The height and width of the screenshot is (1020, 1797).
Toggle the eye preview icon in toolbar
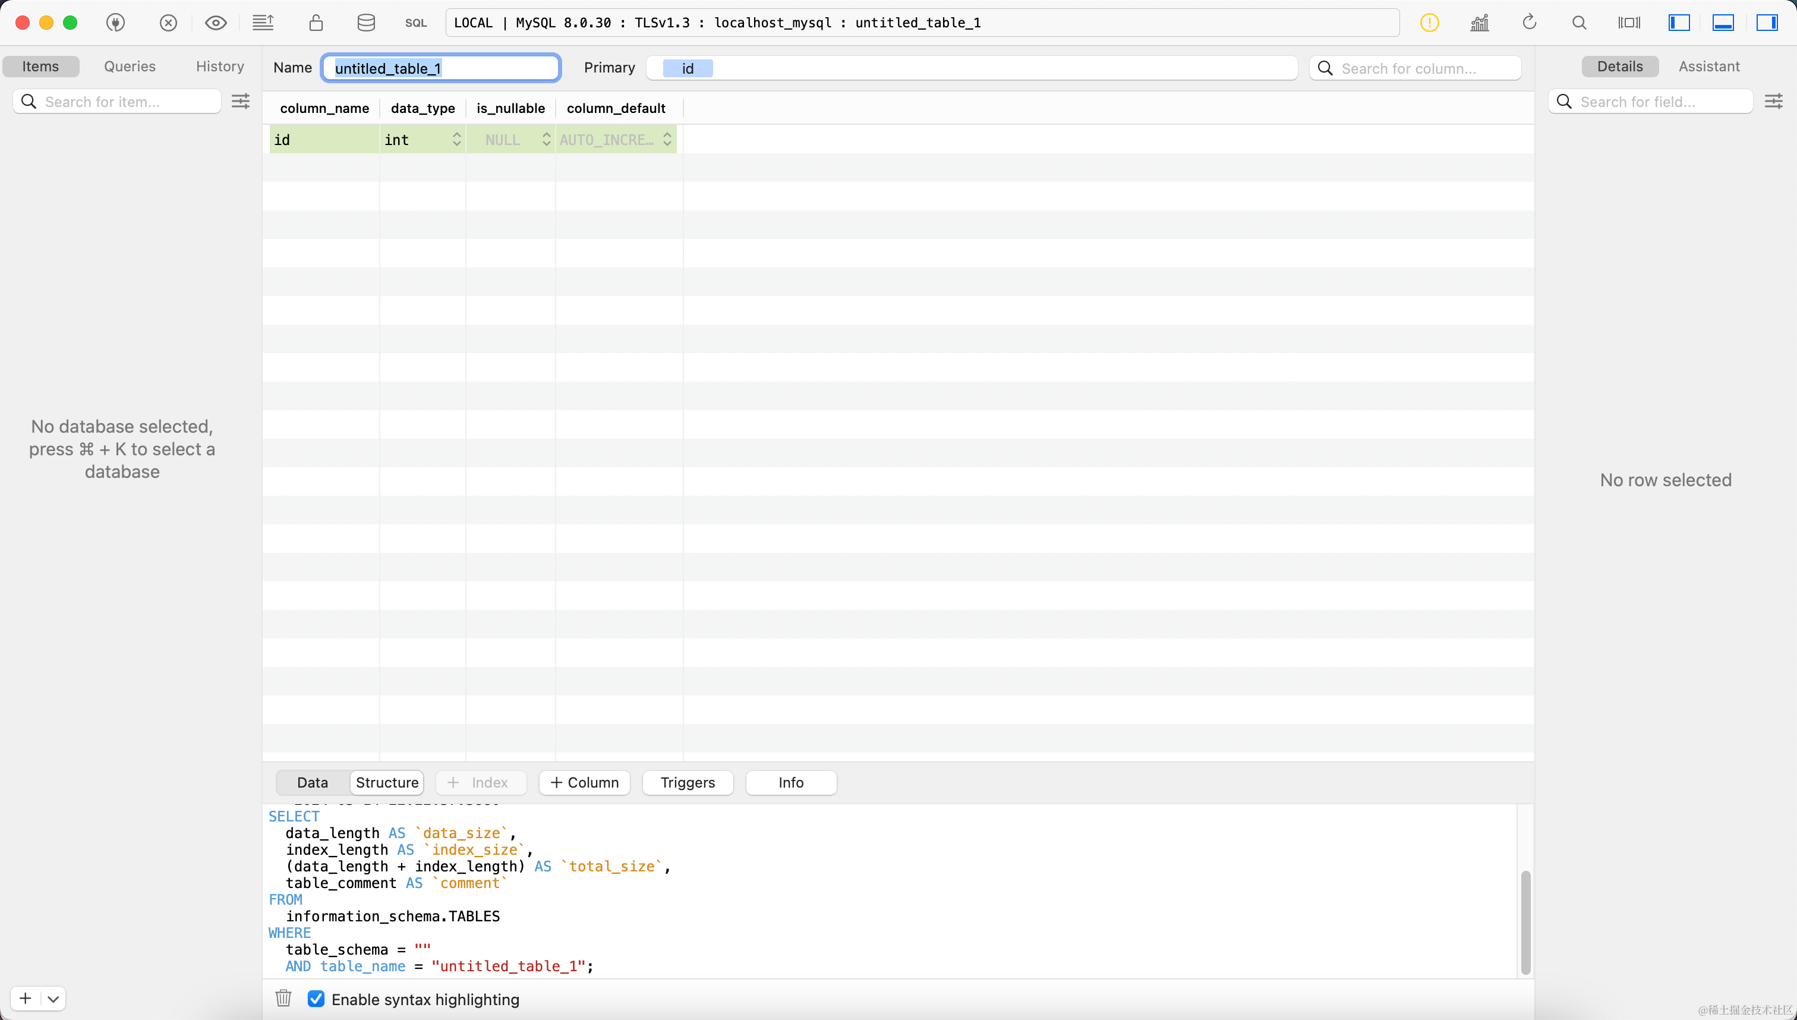point(216,23)
